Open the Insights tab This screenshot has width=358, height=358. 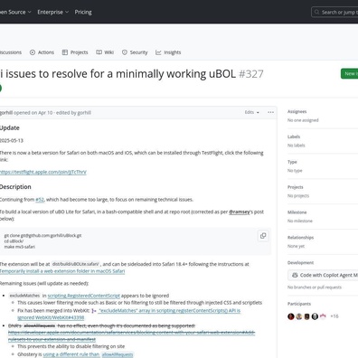point(168,52)
